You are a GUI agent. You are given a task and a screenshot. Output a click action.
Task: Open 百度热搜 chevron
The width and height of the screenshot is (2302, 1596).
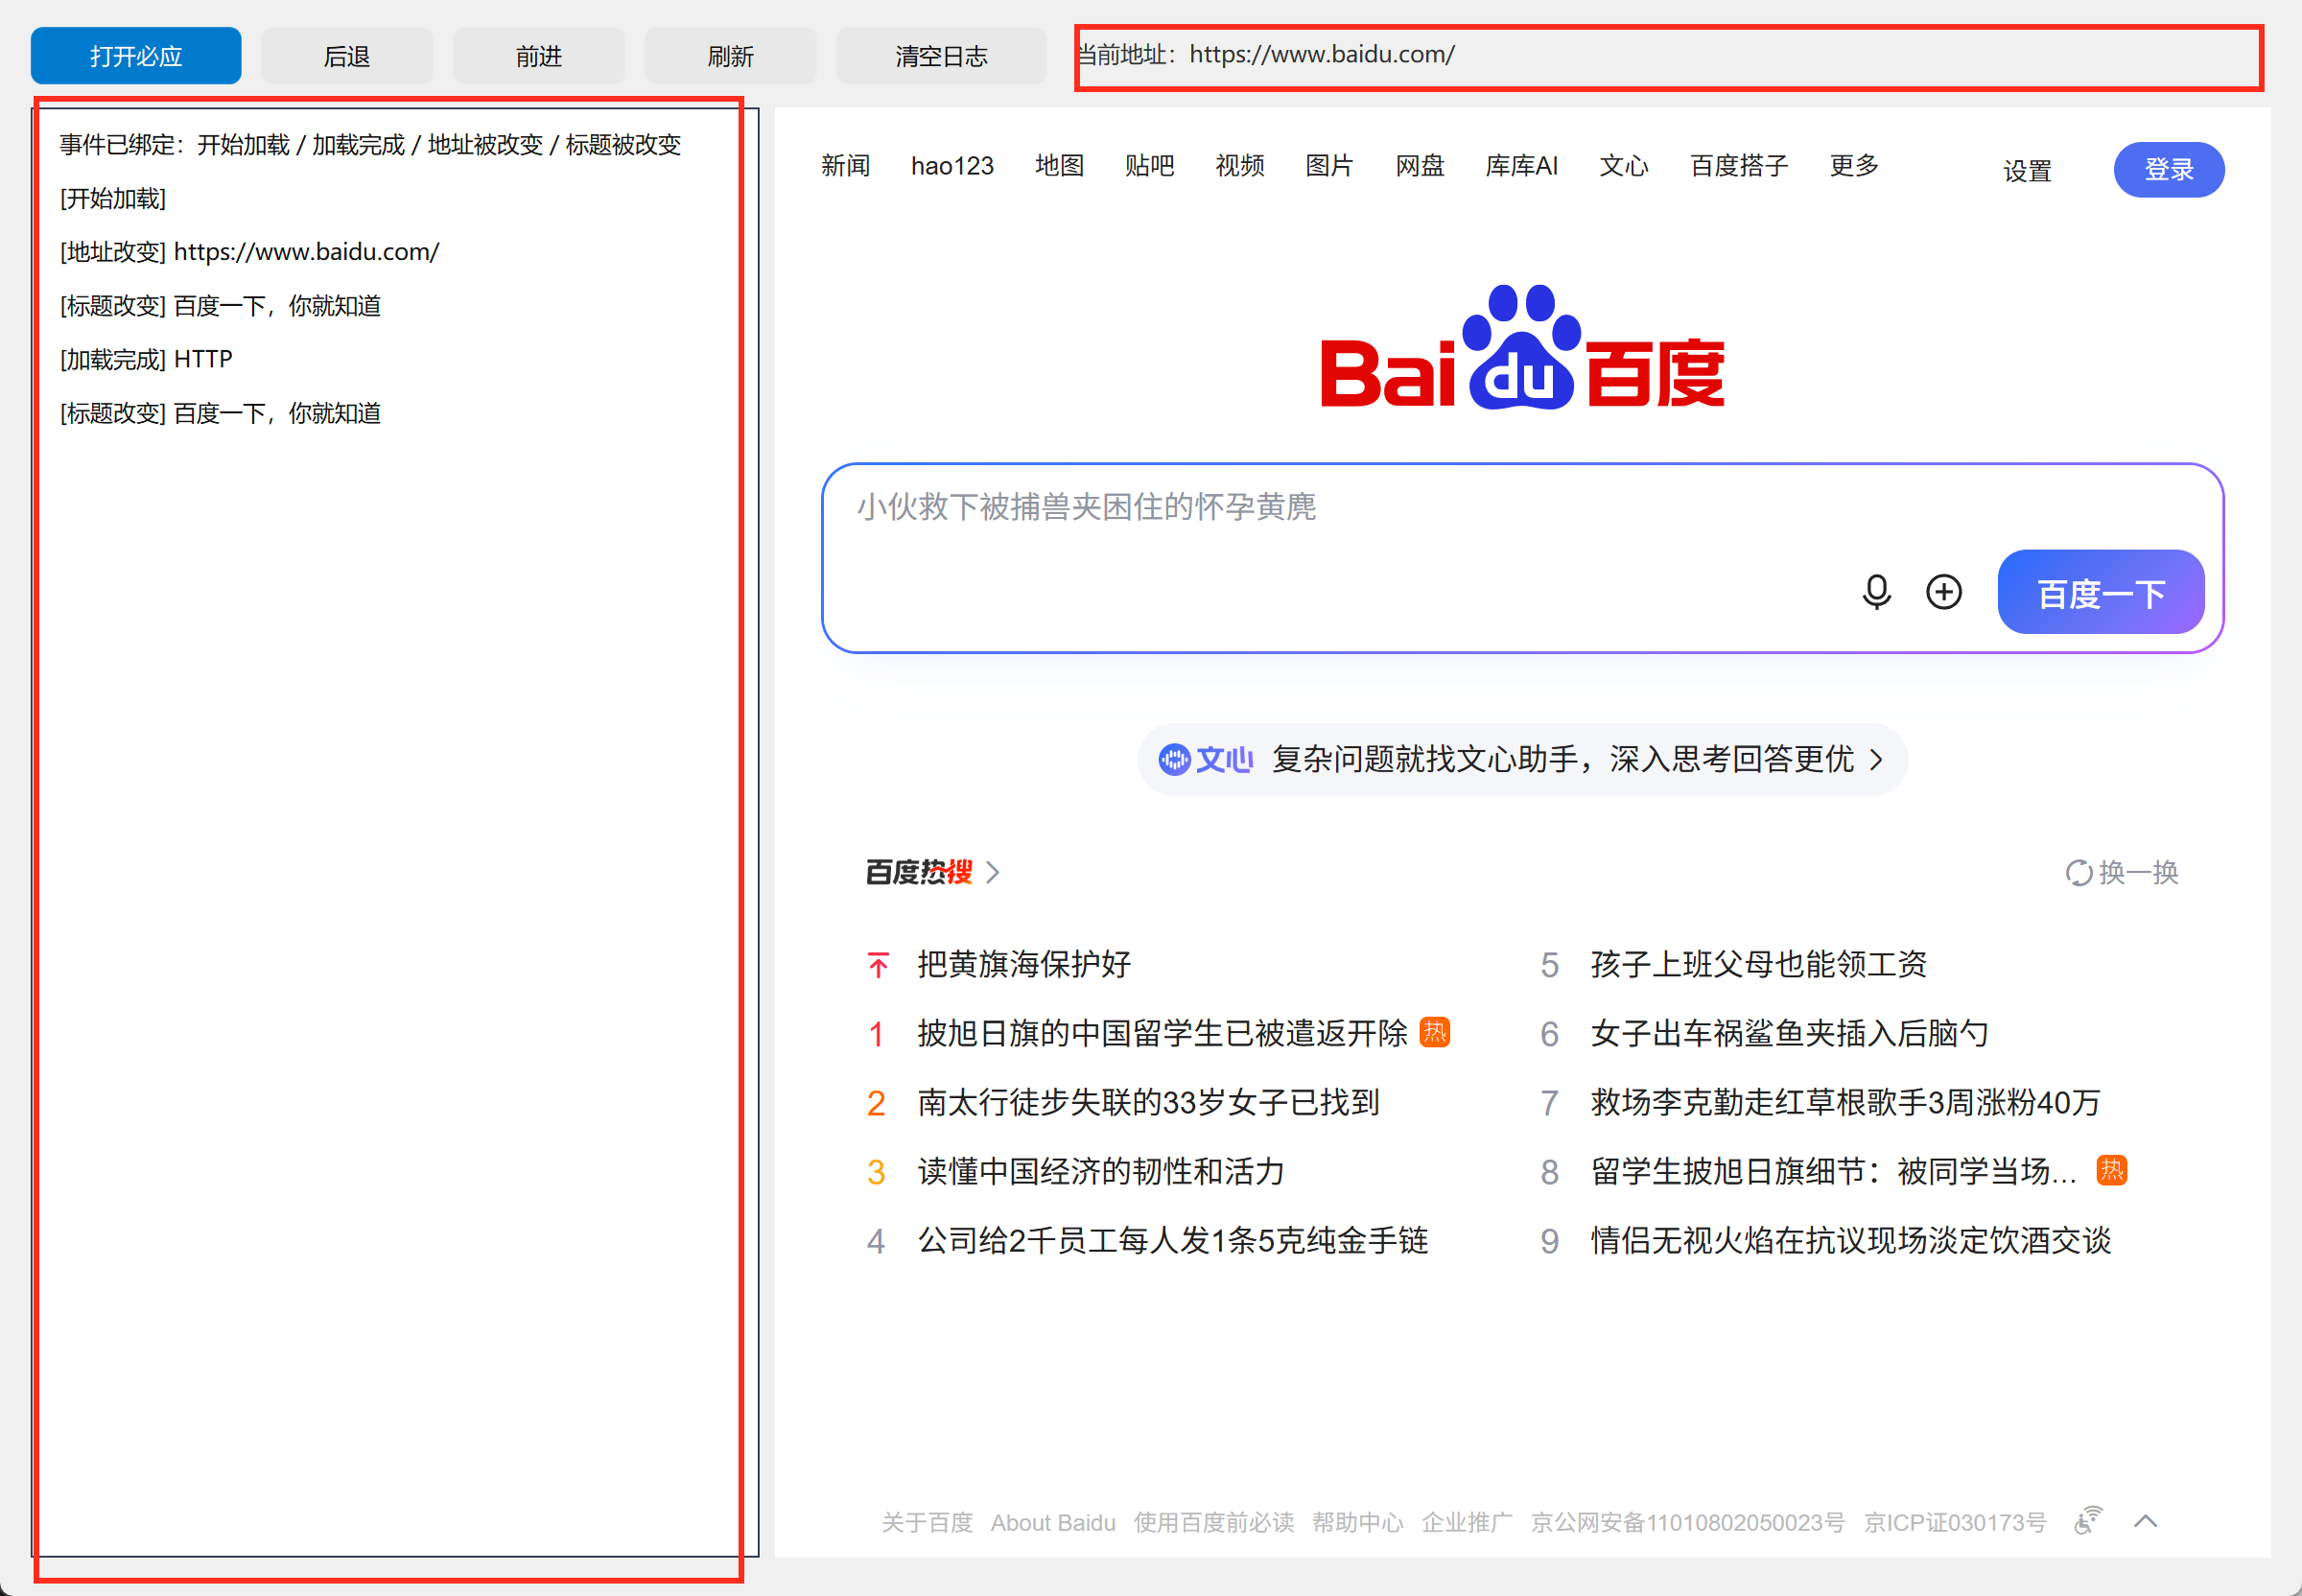click(x=992, y=873)
